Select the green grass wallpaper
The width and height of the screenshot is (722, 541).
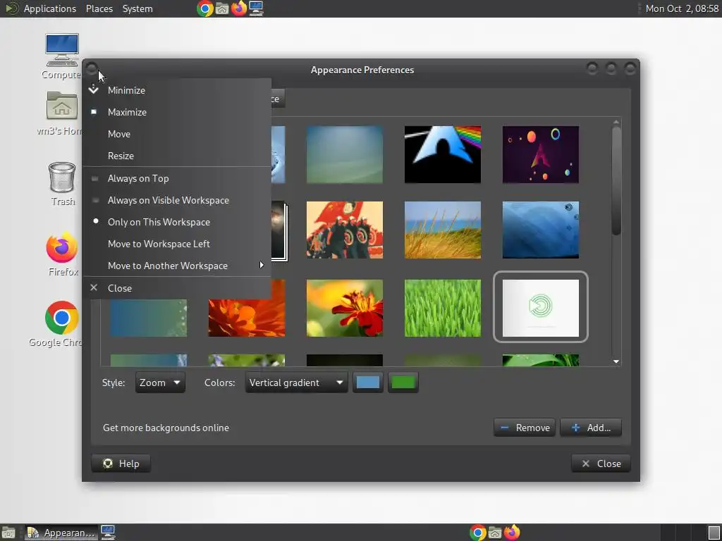pos(443,308)
